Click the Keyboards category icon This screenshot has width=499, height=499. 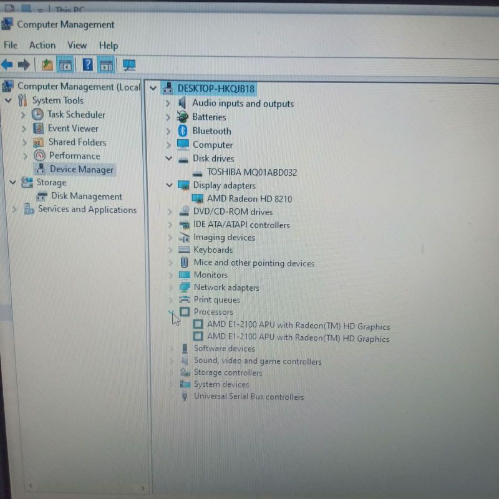184,250
